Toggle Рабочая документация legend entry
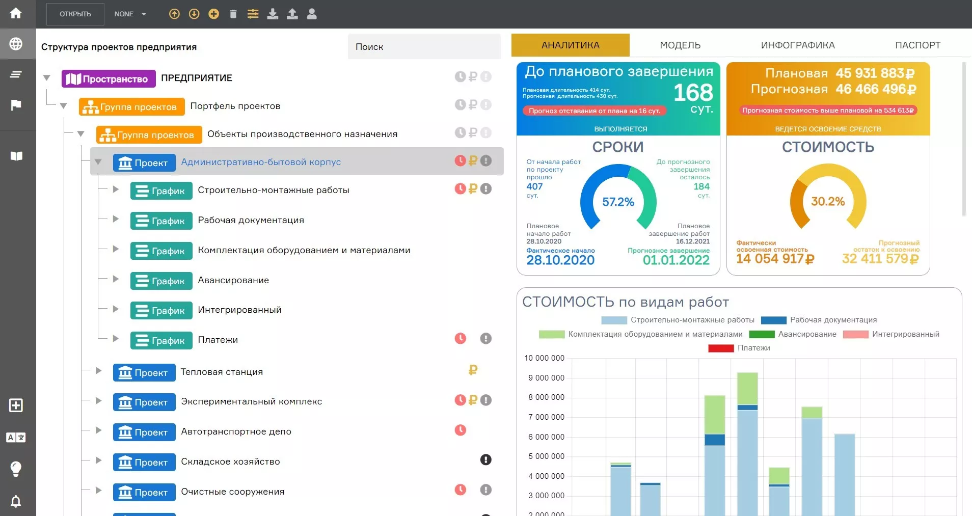 (819, 320)
